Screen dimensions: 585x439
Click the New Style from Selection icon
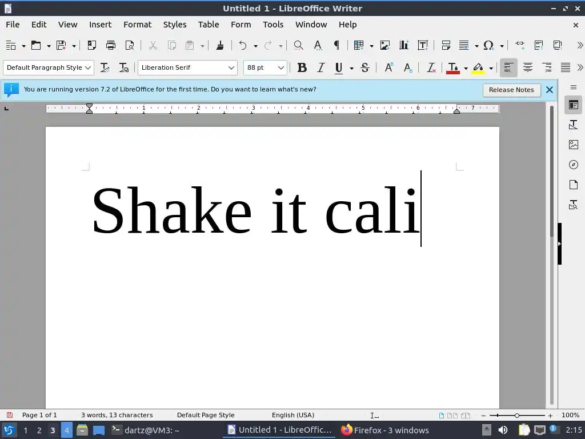123,67
